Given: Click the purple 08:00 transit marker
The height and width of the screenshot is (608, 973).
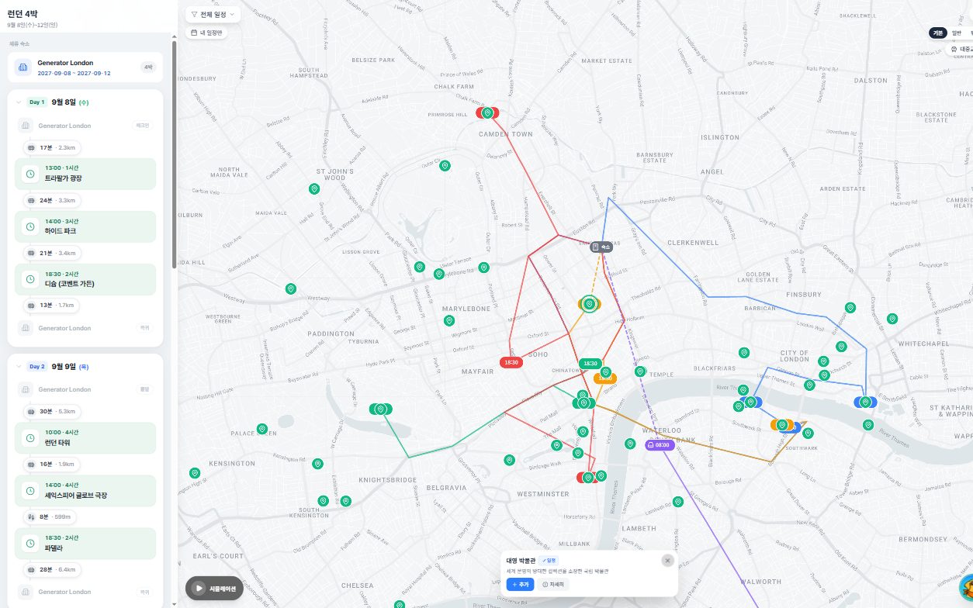Looking at the screenshot, I should click(x=658, y=445).
